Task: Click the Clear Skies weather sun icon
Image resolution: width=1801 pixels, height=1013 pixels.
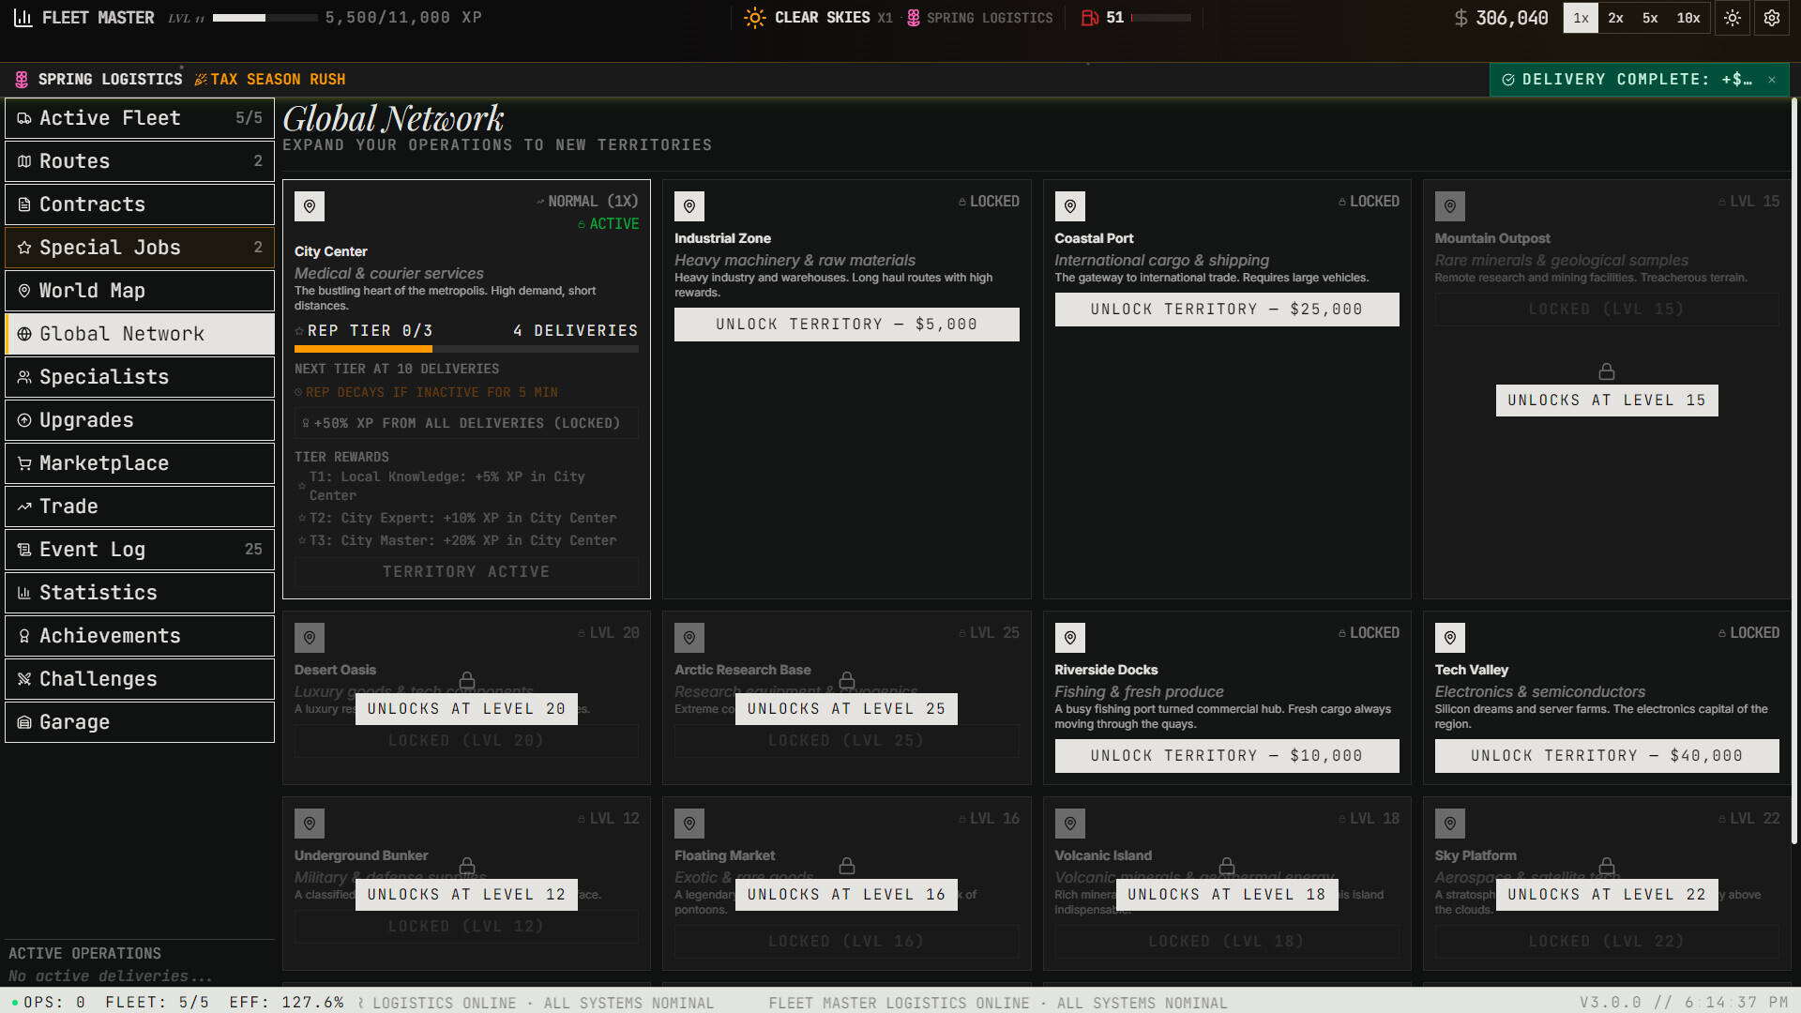Action: pos(754,18)
